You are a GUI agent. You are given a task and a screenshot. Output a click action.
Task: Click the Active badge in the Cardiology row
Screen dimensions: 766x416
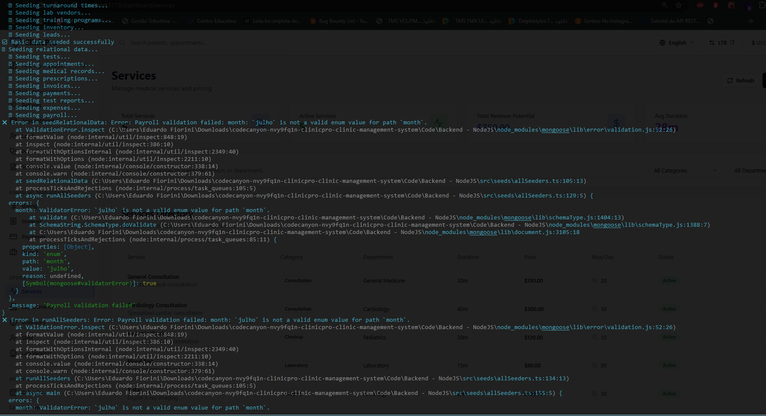pyautogui.click(x=669, y=309)
